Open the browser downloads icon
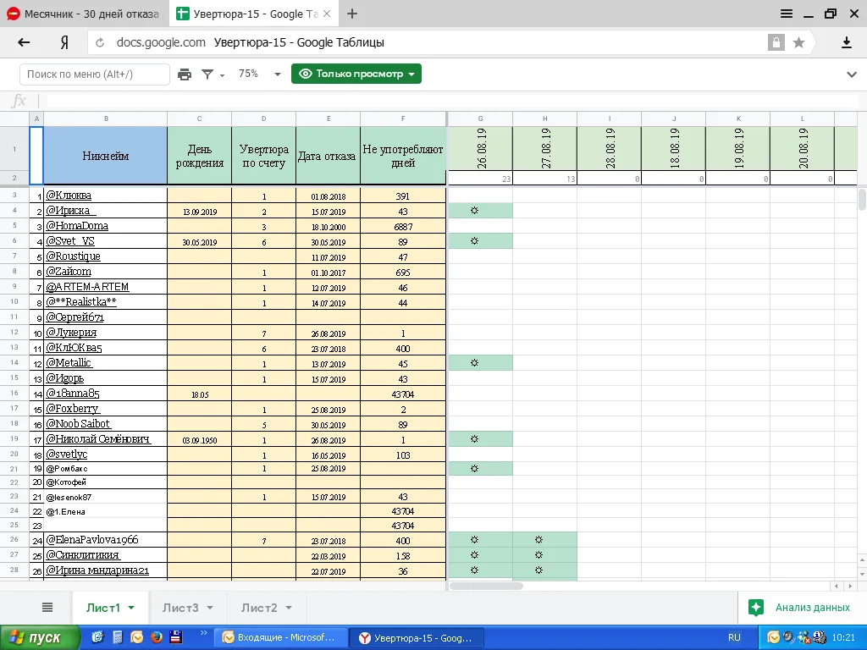The height and width of the screenshot is (650, 867). click(x=846, y=42)
